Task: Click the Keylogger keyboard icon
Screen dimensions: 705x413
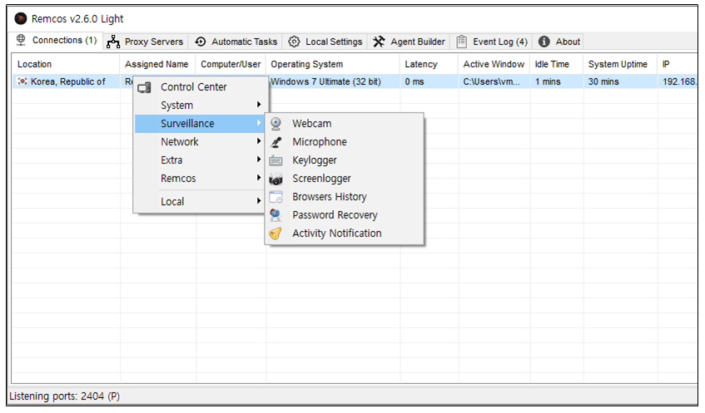Action: point(276,160)
